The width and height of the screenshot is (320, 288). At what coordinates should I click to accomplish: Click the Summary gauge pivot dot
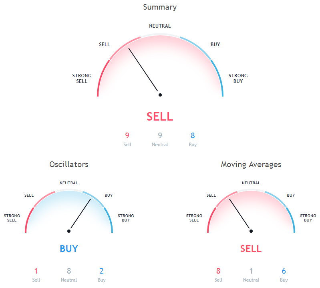point(160,95)
